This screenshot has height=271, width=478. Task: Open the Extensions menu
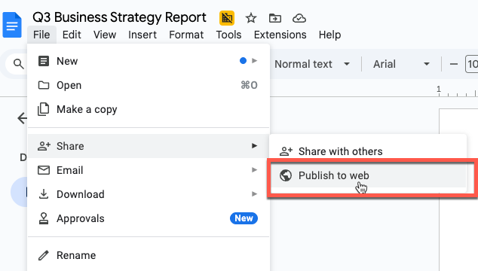coord(280,35)
